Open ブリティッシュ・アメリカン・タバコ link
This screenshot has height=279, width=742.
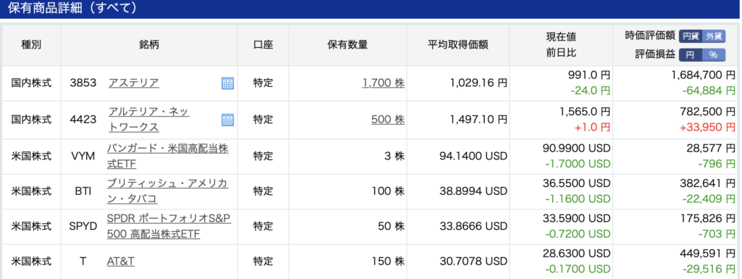[167, 191]
